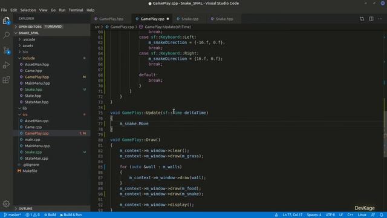Open the Run and Debug view

pos(6,65)
